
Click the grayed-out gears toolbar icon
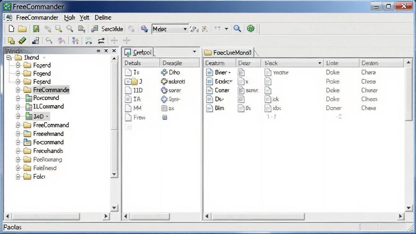[x=48, y=29]
